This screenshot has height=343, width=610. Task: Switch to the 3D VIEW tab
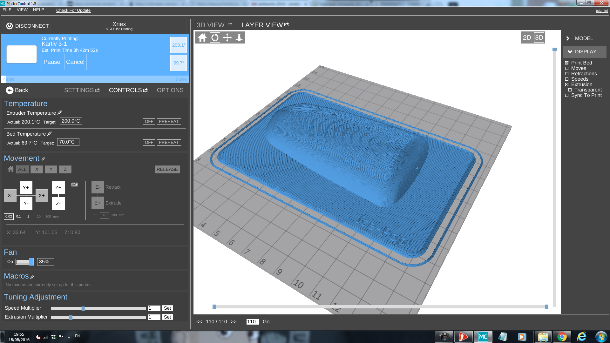[x=210, y=25]
